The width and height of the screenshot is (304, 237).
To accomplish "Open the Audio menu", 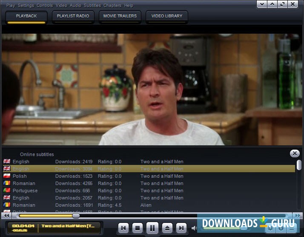I will click(75, 6).
